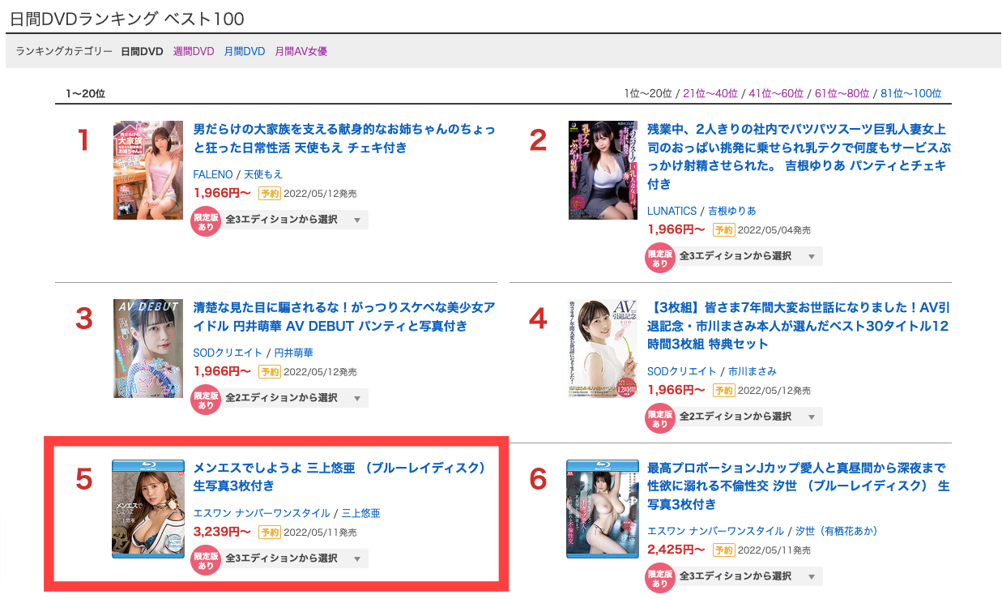Switch to the 週間DVD ranking category
This screenshot has height=599, width=1002.
[194, 50]
